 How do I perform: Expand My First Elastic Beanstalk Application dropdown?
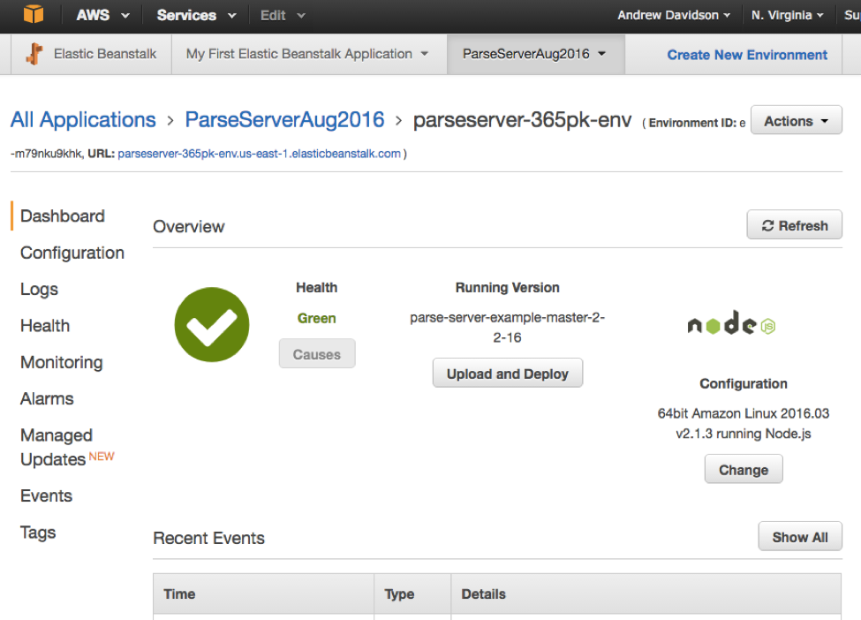(x=307, y=54)
